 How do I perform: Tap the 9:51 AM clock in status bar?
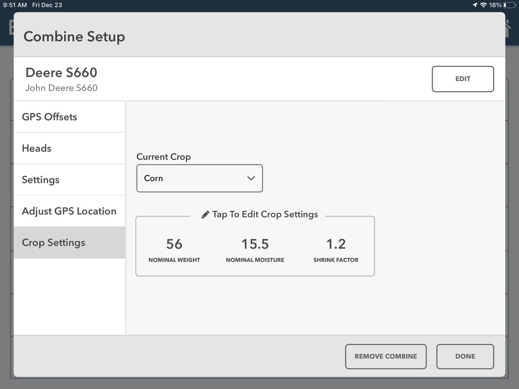click(x=15, y=5)
